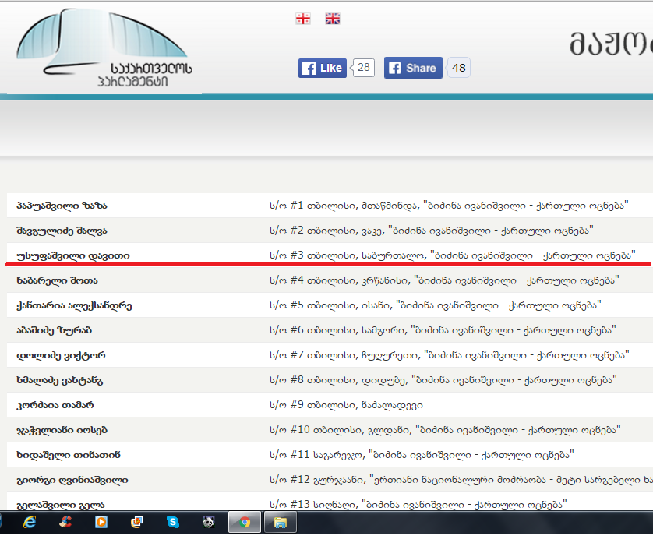Open the photo gallery app in taskbar
This screenshot has height=539, width=653.
(x=136, y=522)
